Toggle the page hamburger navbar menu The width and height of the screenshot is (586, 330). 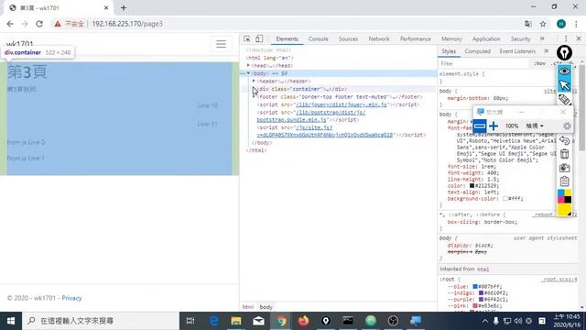[221, 44]
